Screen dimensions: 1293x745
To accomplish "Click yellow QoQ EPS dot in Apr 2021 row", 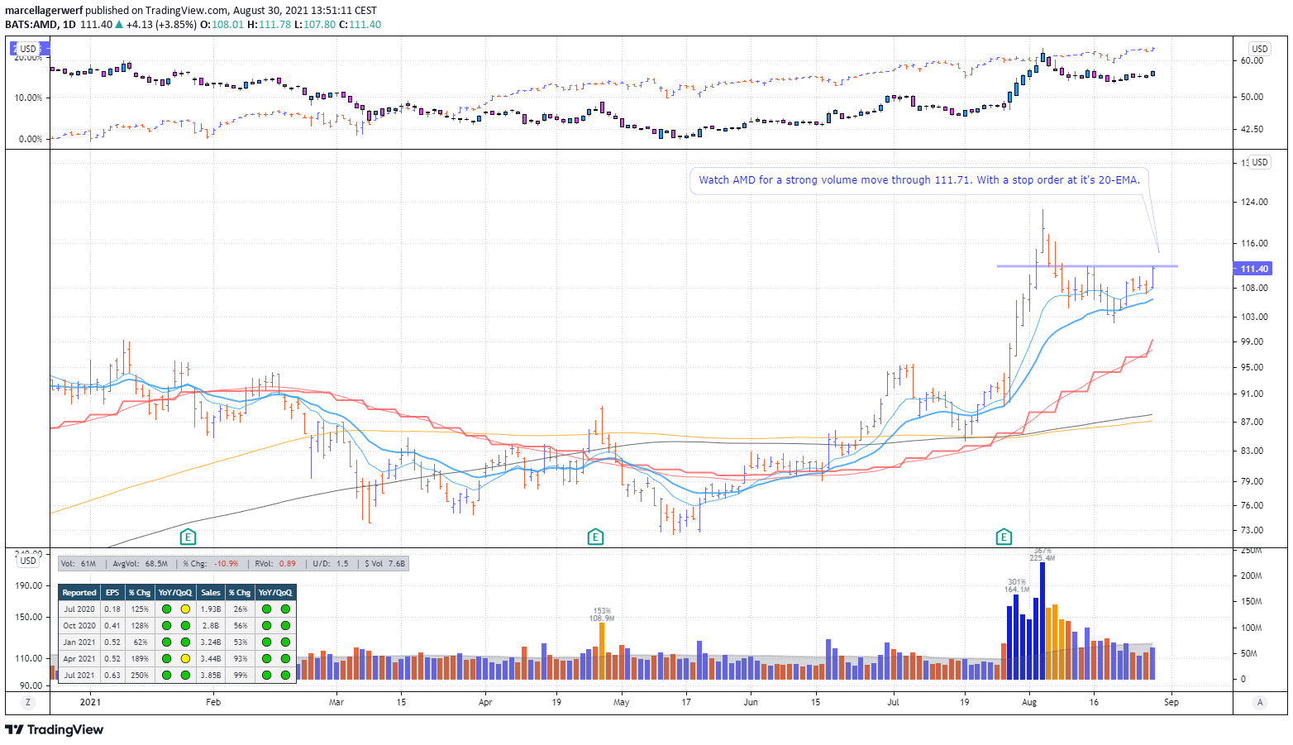I will (x=185, y=659).
